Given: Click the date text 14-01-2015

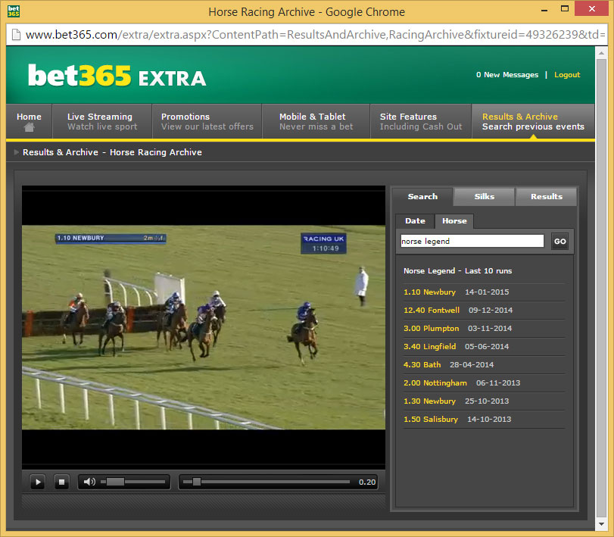Looking at the screenshot, I should (487, 292).
